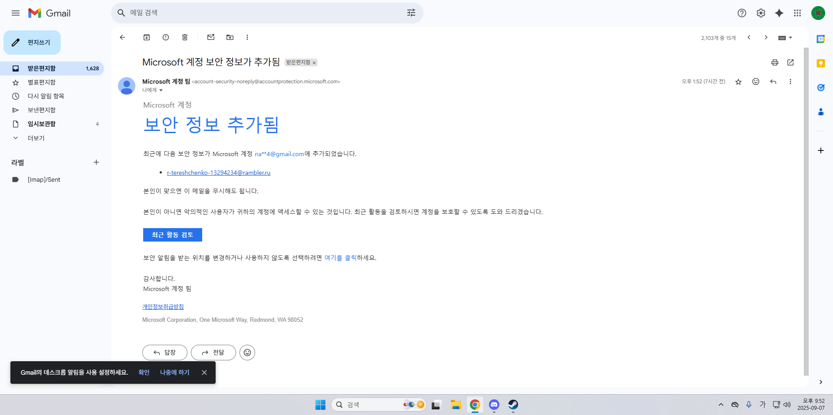Confirm desktop notifications (확인)
The width and height of the screenshot is (833, 415).
[144, 373]
